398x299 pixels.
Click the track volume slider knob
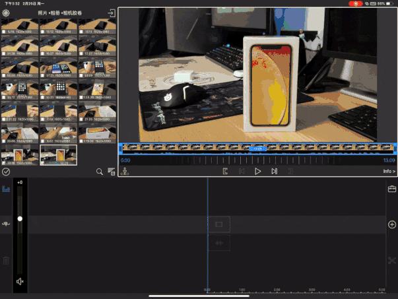(20, 218)
